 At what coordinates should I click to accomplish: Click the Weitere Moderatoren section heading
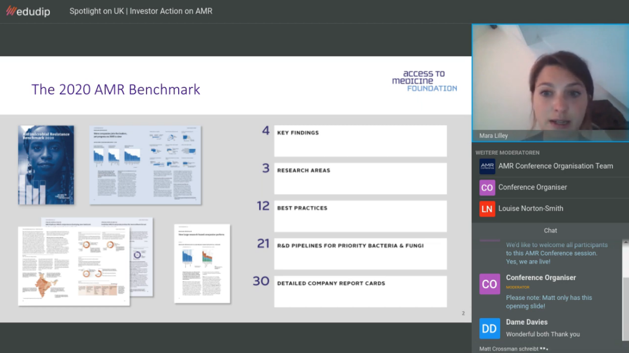pos(507,153)
